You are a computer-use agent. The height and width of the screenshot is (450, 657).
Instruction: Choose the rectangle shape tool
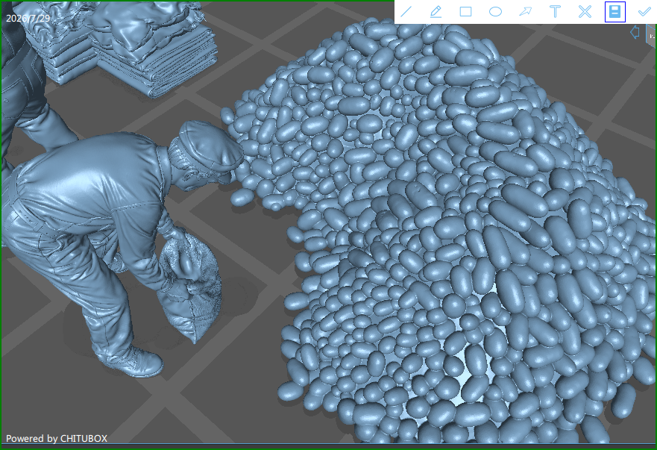465,12
